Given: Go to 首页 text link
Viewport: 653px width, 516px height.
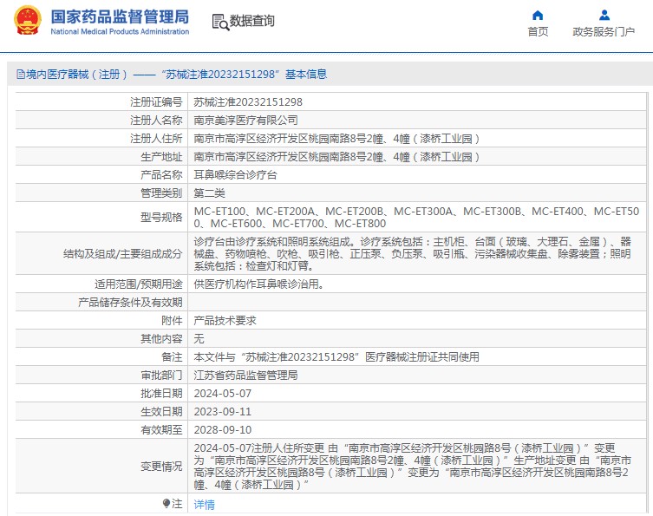Looking at the screenshot, I should pyautogui.click(x=538, y=31).
